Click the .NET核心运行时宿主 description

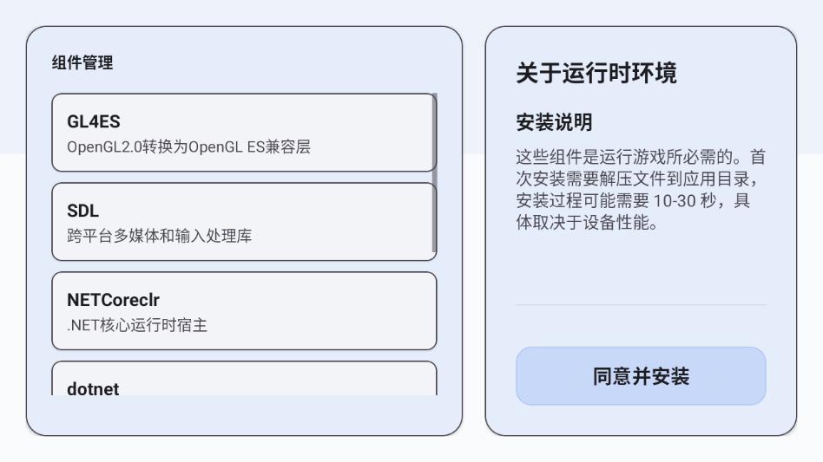(137, 325)
